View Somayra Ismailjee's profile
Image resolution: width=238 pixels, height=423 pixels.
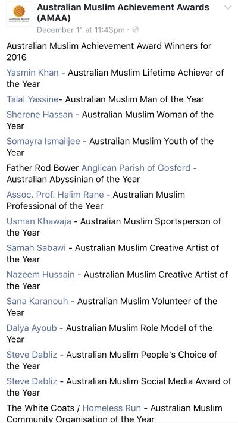(x=43, y=141)
